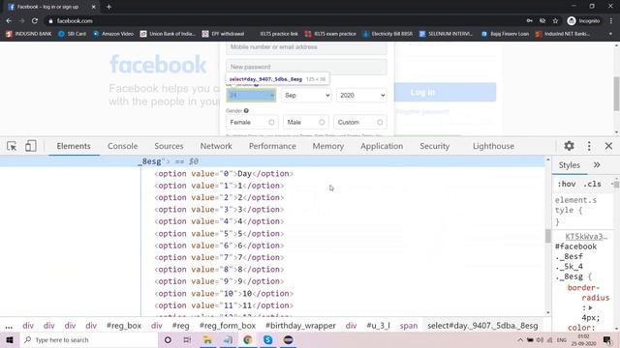Screen dimensions: 620x348
Task: Click the Mobile number or email field
Action: tap(306, 47)
